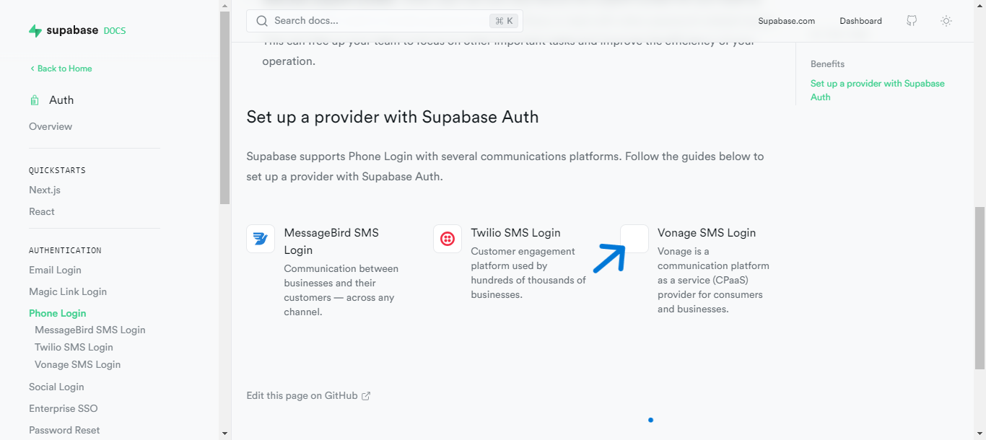Click the green Auth padlock icon
Viewport: 986px width, 440px height.
coord(34,99)
